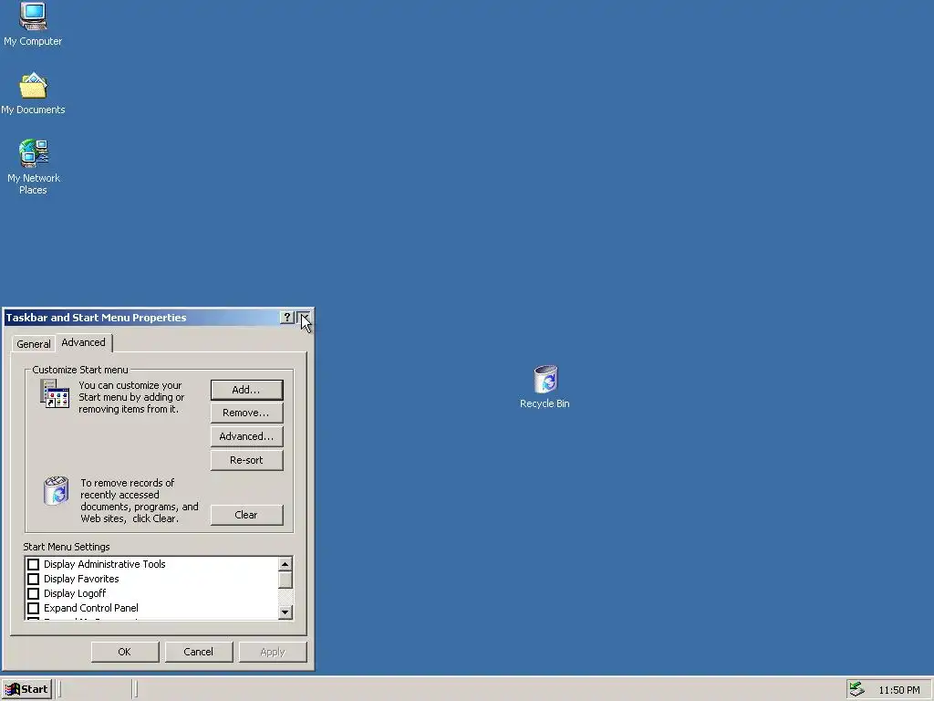Switch to the General tab
The height and width of the screenshot is (701, 934).
coord(34,344)
